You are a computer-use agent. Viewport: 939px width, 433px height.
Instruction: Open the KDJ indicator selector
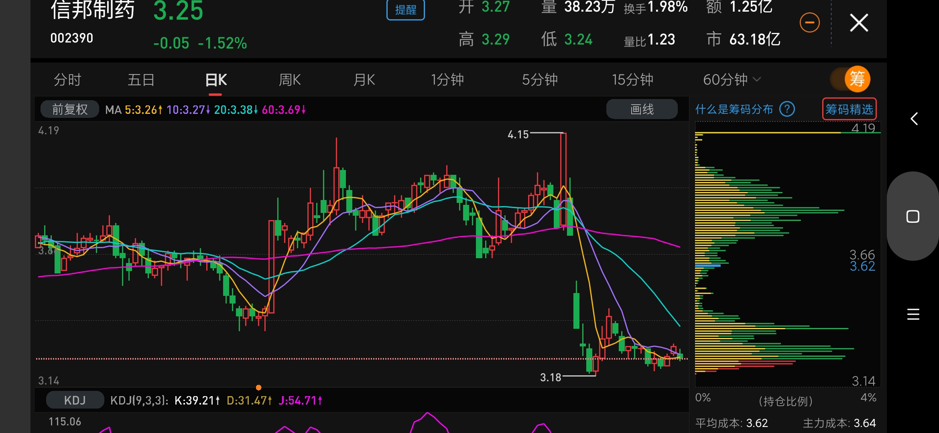click(x=75, y=400)
